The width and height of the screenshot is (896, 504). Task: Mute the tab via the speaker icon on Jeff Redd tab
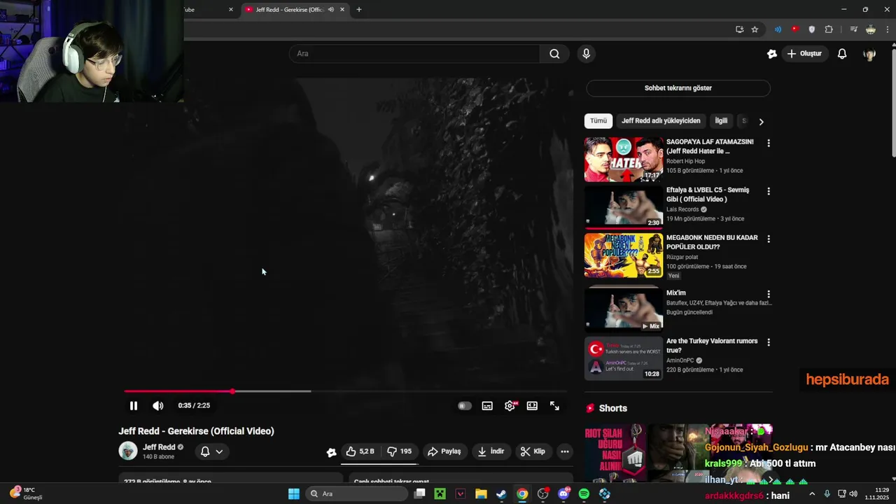330,10
